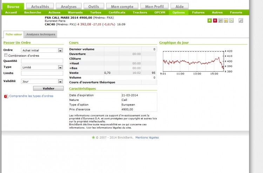Select the Fiche valeur tab
This screenshot has width=263, height=173.
click(14, 34)
